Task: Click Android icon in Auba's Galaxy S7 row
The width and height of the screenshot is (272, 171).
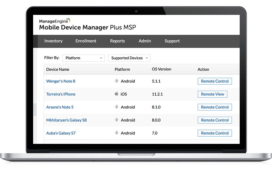Action: pyautogui.click(x=117, y=133)
